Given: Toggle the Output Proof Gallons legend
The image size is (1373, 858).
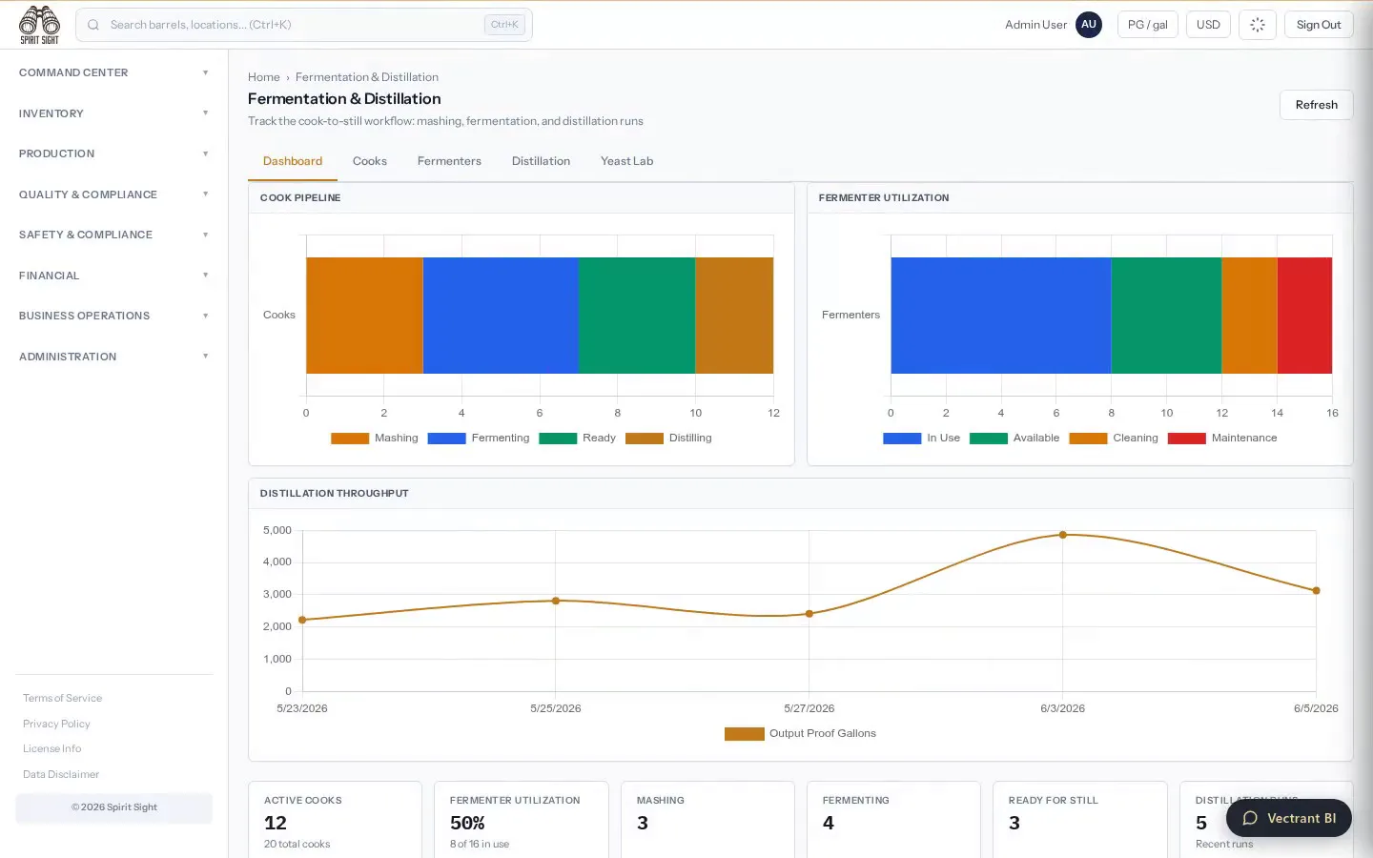Looking at the screenshot, I should (x=800, y=733).
